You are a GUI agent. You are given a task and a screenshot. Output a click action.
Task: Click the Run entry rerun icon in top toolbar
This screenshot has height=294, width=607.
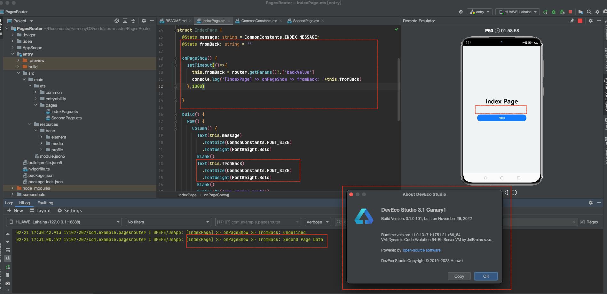(x=545, y=12)
